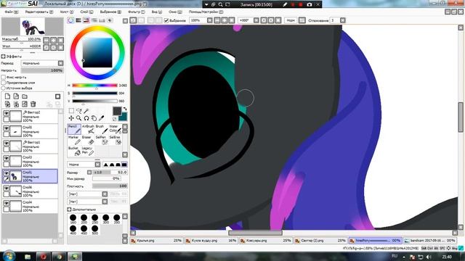Enable the preserve opacity checkbox

click(3, 77)
